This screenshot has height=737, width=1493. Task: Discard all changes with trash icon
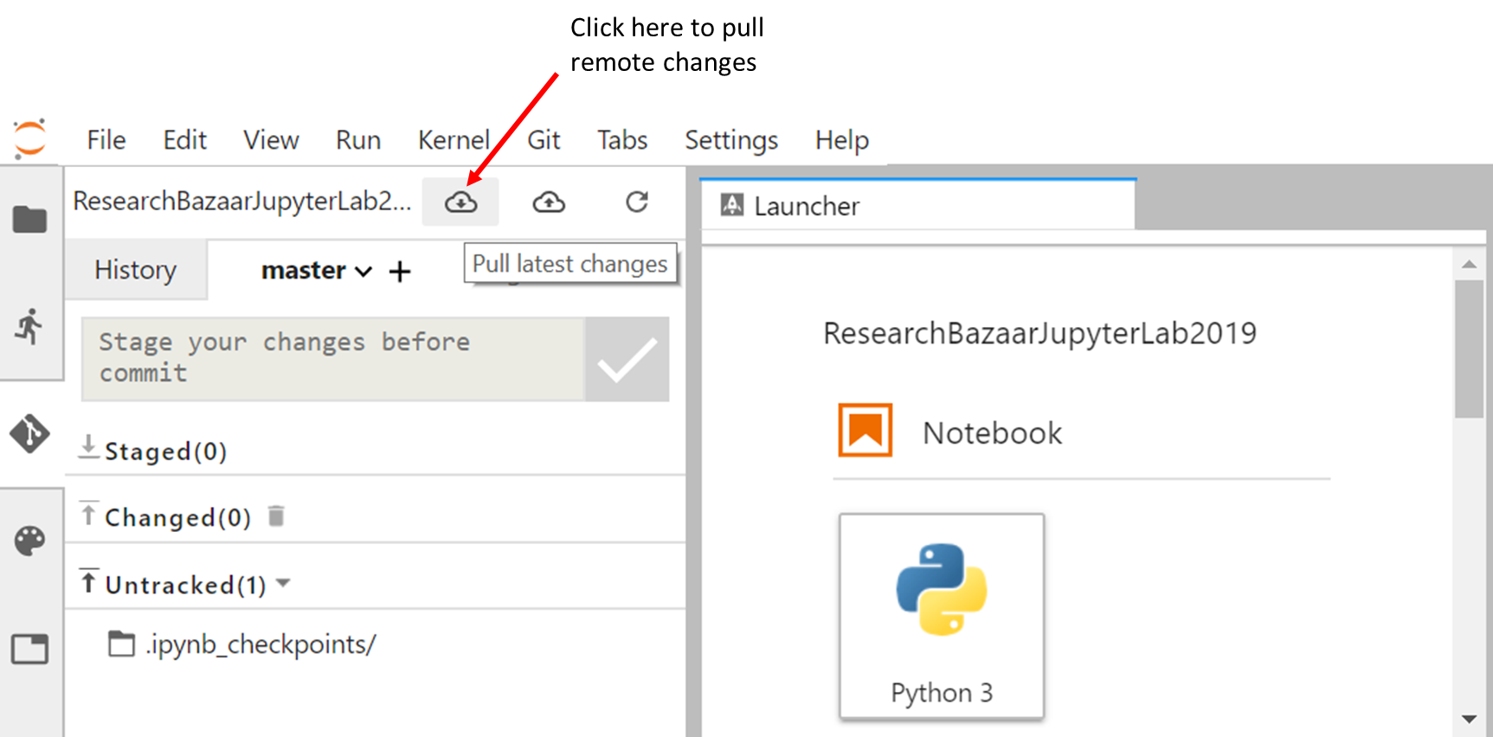click(x=276, y=516)
